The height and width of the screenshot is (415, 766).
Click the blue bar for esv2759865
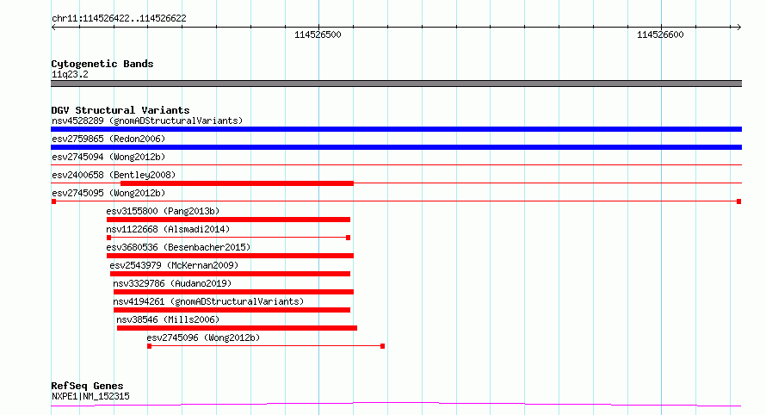click(x=396, y=147)
